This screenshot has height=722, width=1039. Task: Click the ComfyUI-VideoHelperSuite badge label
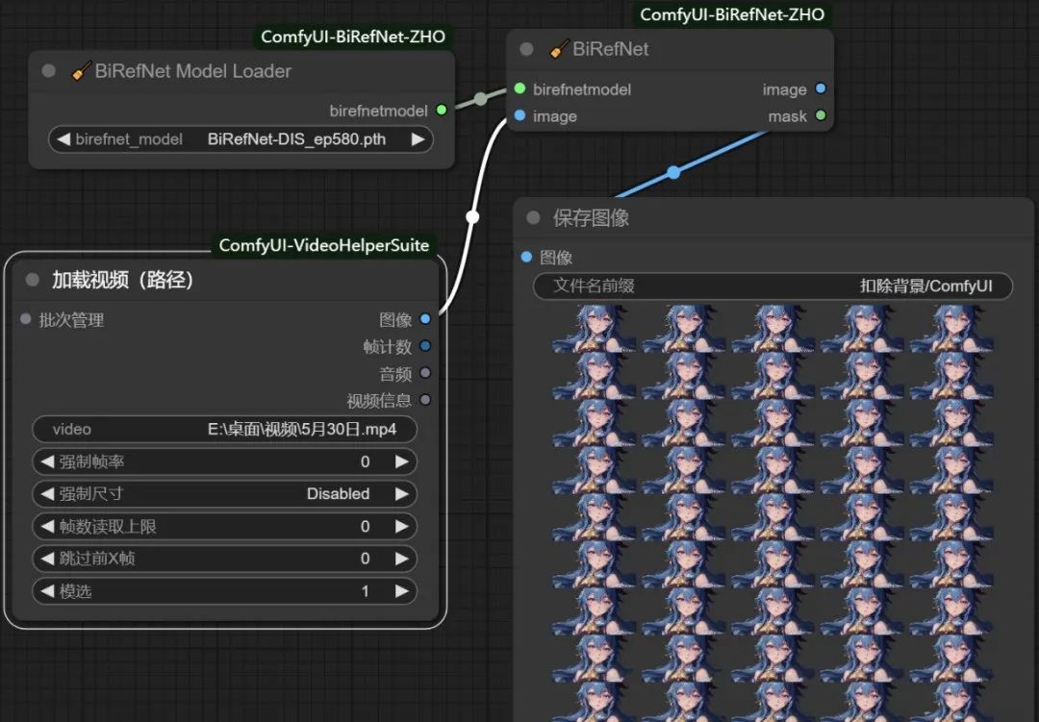[x=324, y=245]
